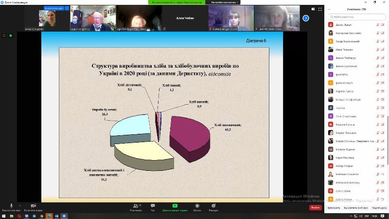Click the camera icon for Наталья Соколова
This screenshot has width=389, height=219.
(383, 174)
